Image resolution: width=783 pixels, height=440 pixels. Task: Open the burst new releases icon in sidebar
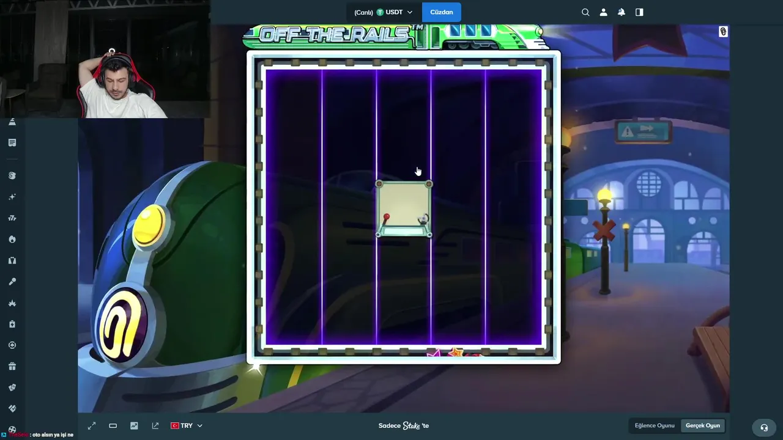12,302
